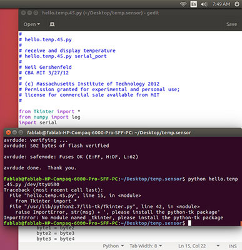Click the gedit title bar text
The width and height of the screenshot is (242, 250).
(101, 13)
